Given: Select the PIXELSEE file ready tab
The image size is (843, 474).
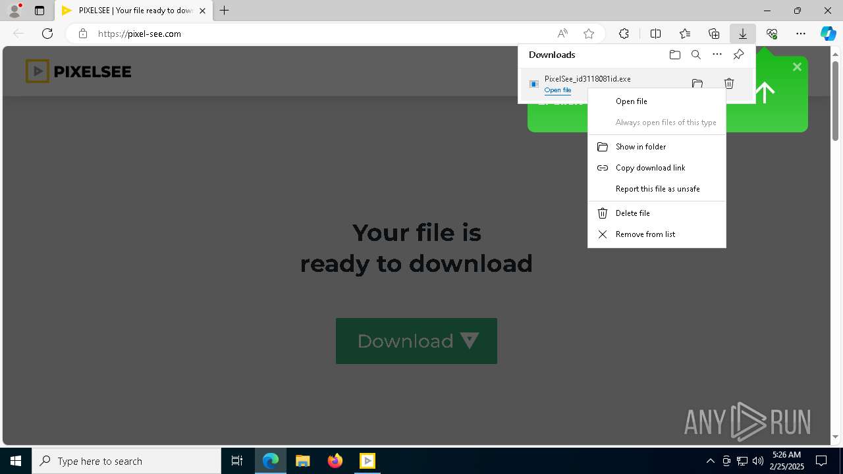Looking at the screenshot, I should click(x=134, y=11).
